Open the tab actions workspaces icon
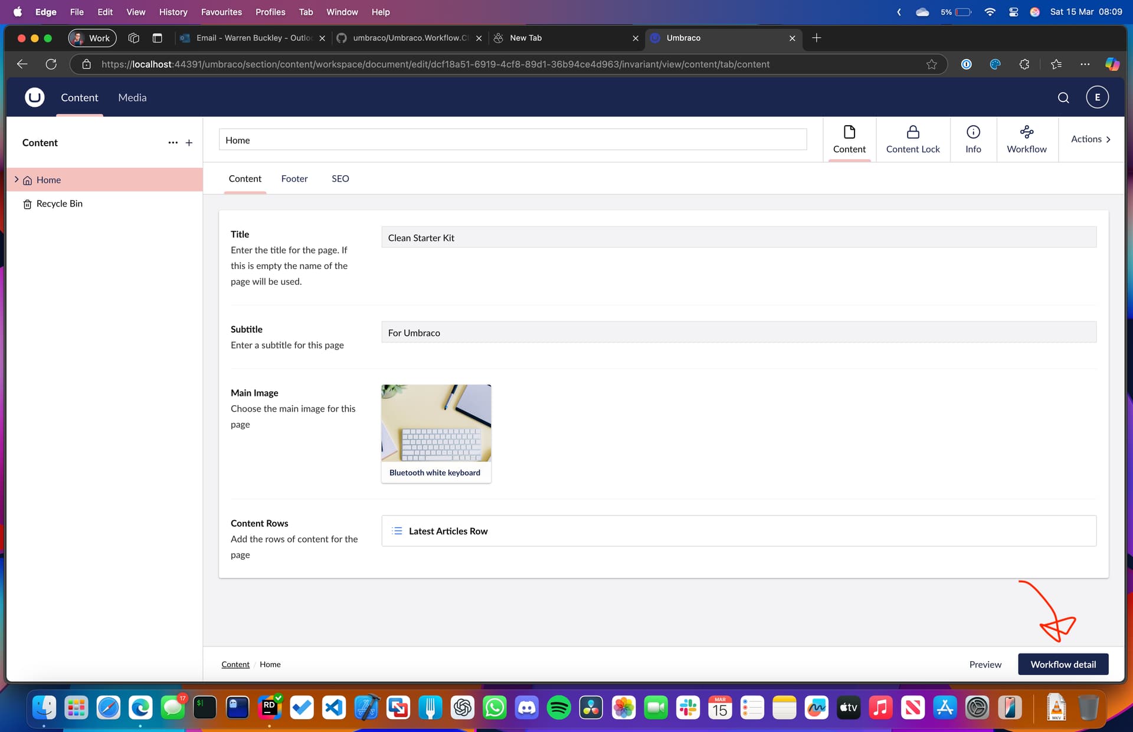The height and width of the screenshot is (732, 1133). [x=134, y=38]
